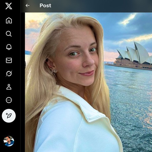This screenshot has height=152, width=152.
Task: Open the More options circle icon
Action: click(9, 100)
